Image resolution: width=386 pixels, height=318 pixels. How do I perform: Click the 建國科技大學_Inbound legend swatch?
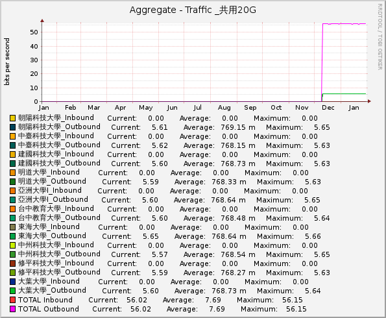[x=12, y=154]
